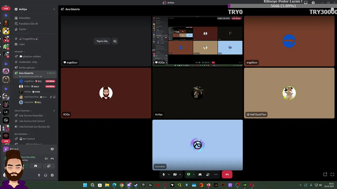Select KOGs in voice user list

pos(37,87)
